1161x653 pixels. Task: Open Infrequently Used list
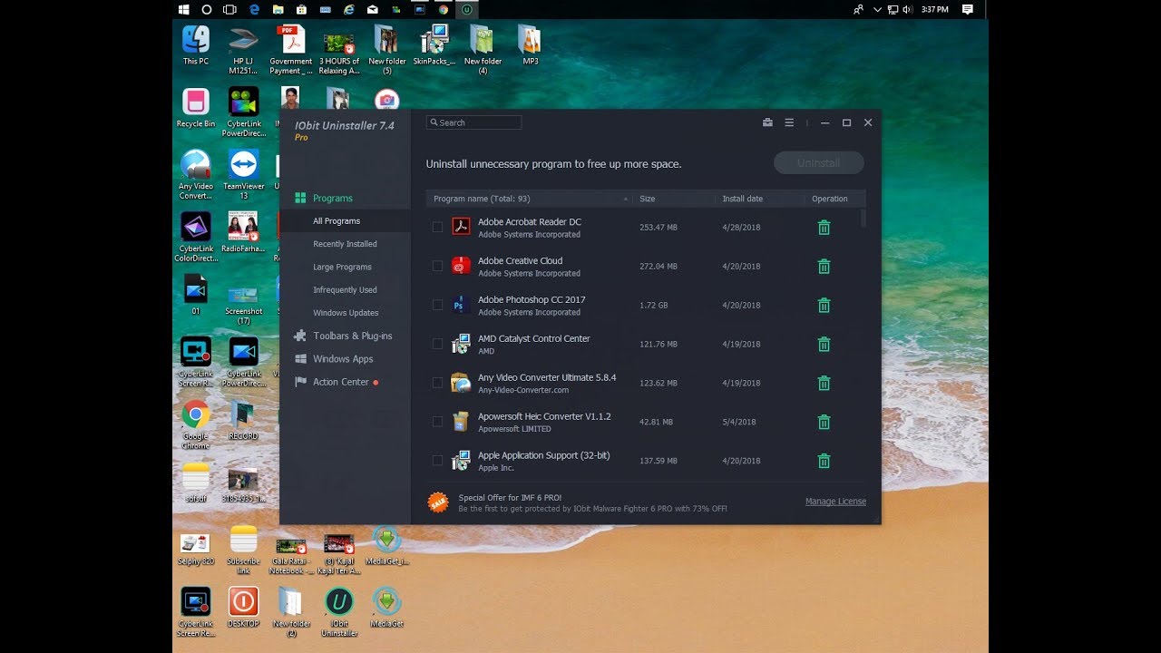345,290
